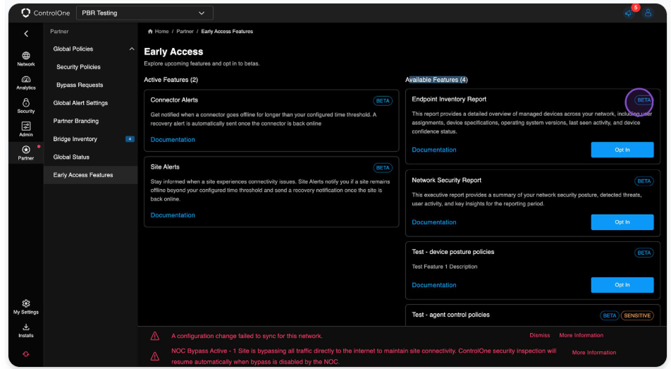The height and width of the screenshot is (369, 671).
Task: Click the red sync status icon
Action: 26,354
